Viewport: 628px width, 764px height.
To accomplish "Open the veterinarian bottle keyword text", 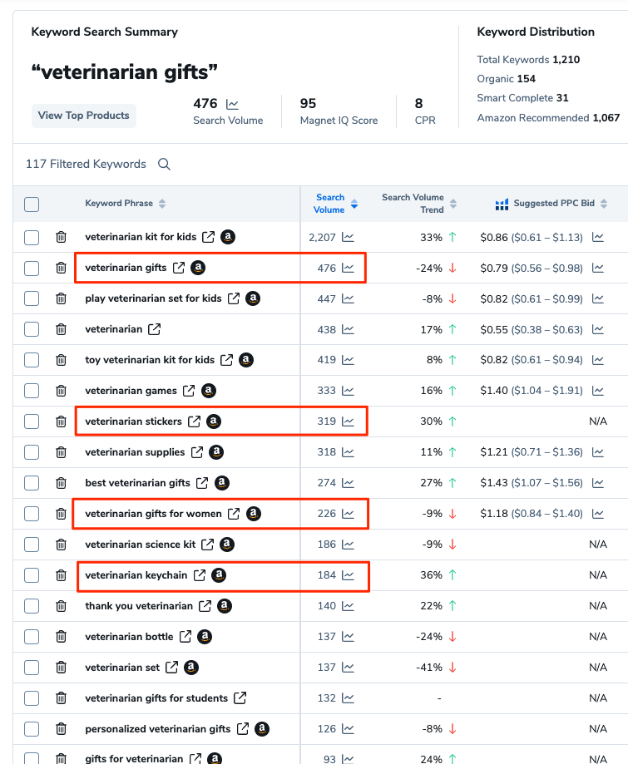I will pos(129,637).
